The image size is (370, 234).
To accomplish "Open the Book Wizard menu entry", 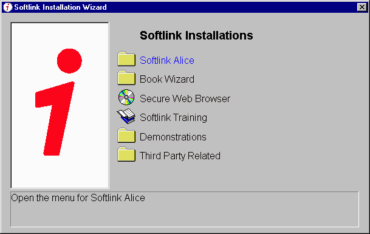I will point(167,80).
